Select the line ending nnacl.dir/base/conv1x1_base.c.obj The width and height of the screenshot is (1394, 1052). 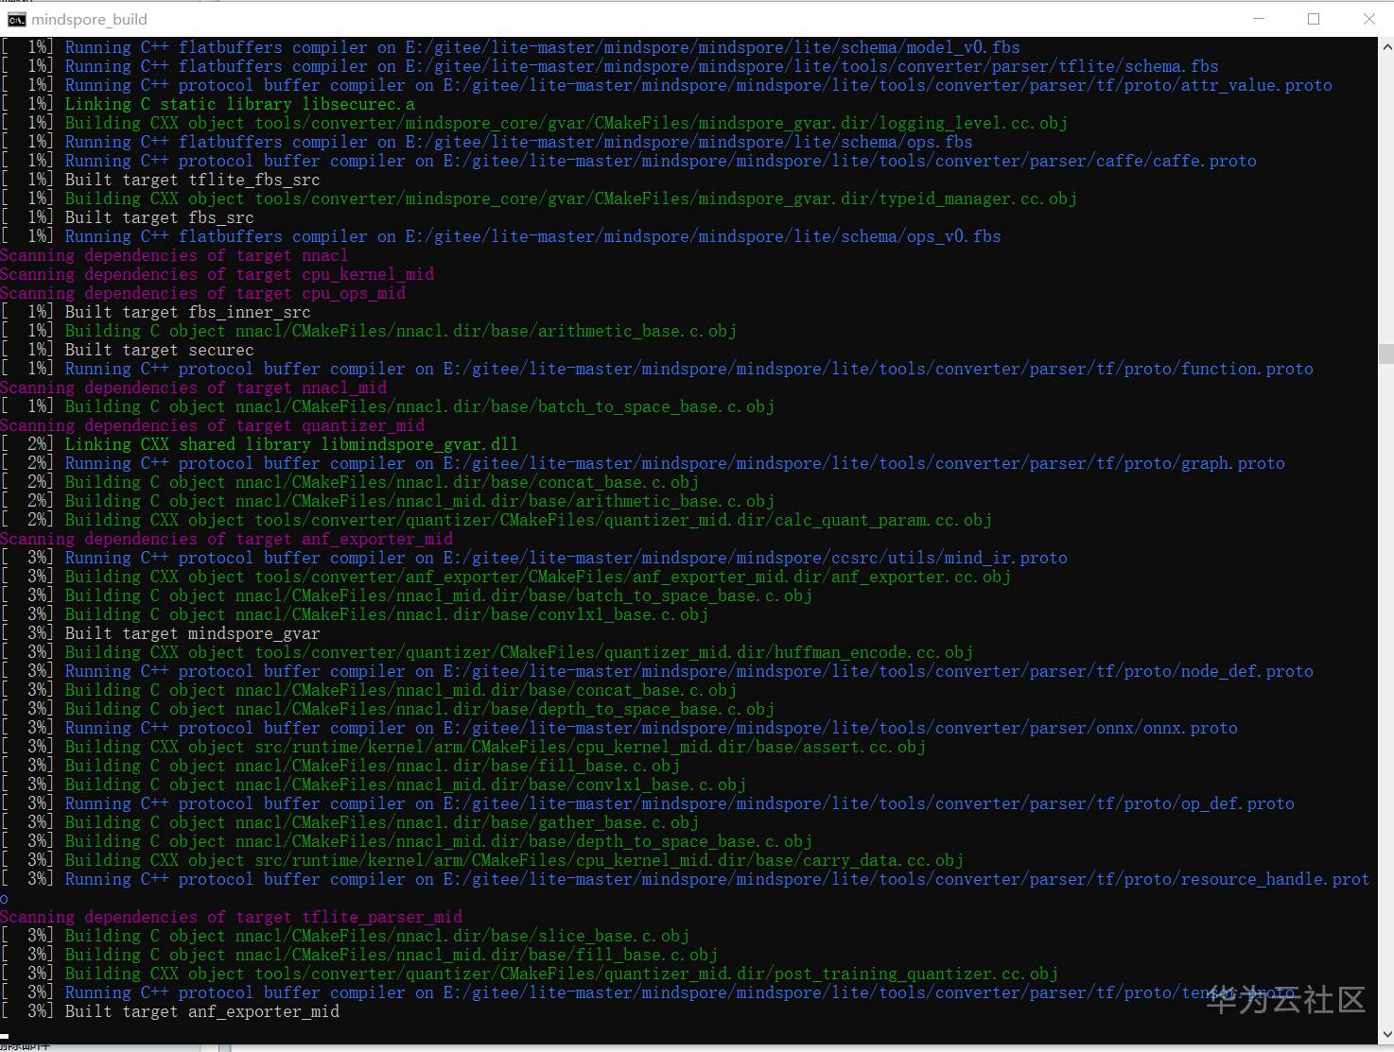point(354,614)
